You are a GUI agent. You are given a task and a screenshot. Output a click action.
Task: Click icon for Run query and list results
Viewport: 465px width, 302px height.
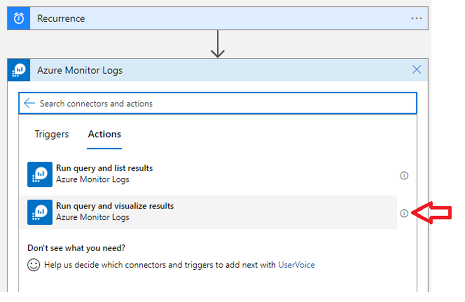[40, 174]
